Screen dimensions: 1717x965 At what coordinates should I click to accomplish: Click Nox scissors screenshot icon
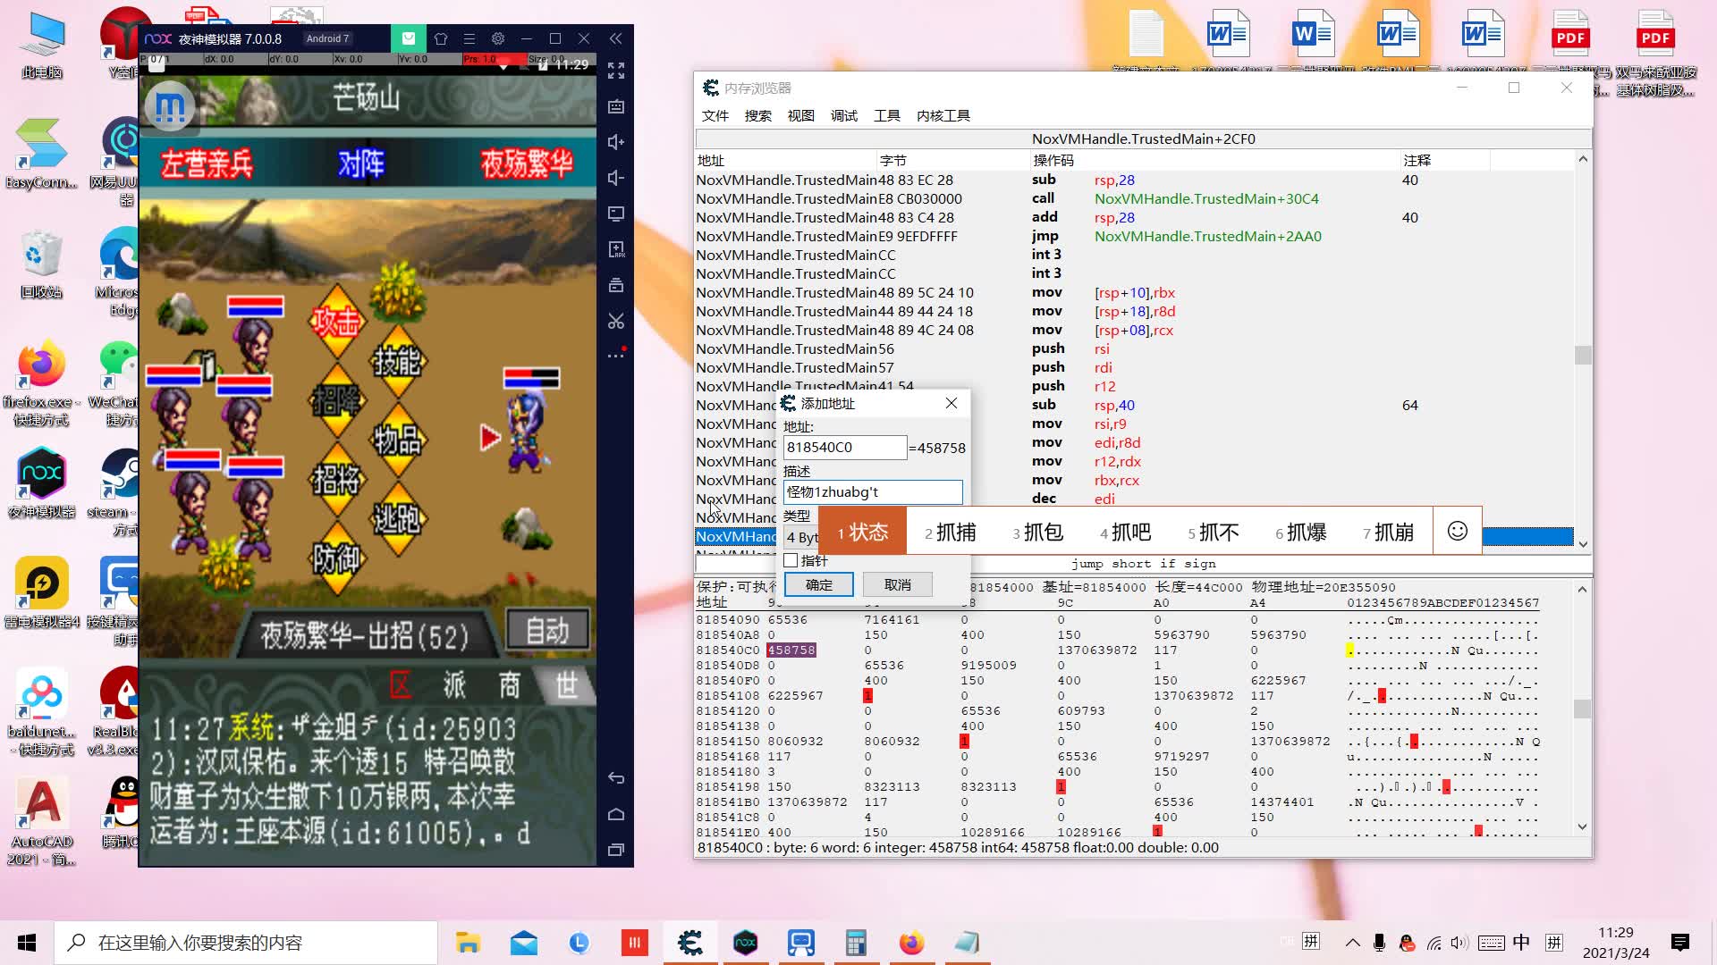click(x=616, y=321)
